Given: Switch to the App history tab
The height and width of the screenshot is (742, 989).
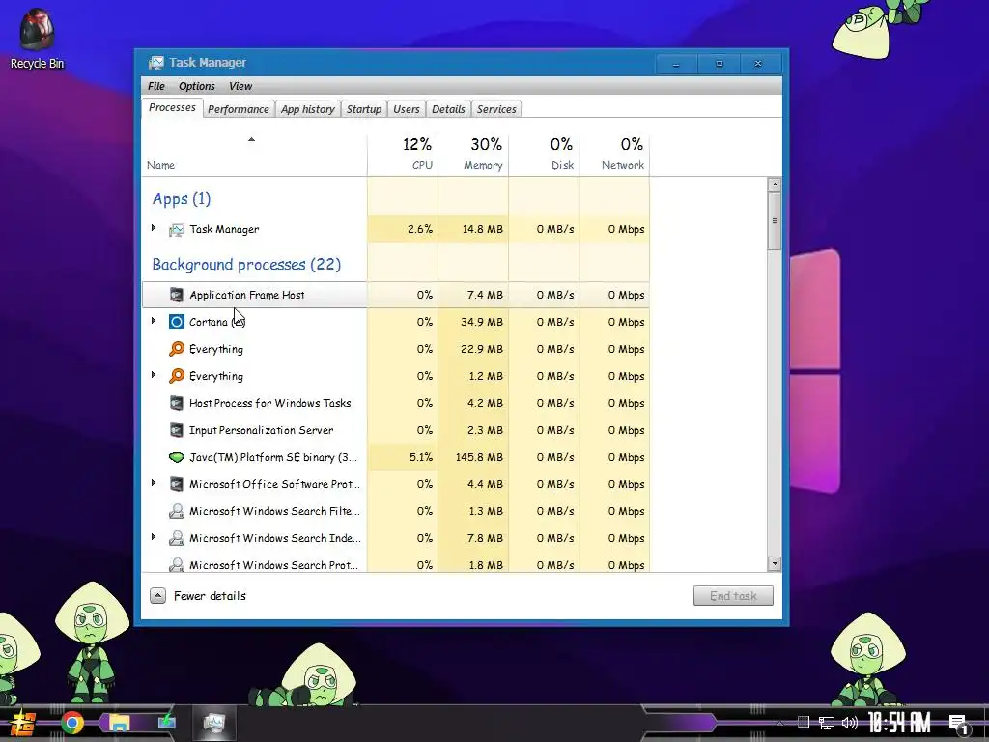Looking at the screenshot, I should pyautogui.click(x=308, y=109).
